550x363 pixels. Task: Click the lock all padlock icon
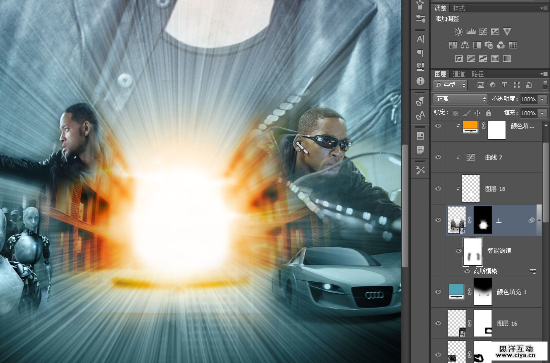coord(488,113)
